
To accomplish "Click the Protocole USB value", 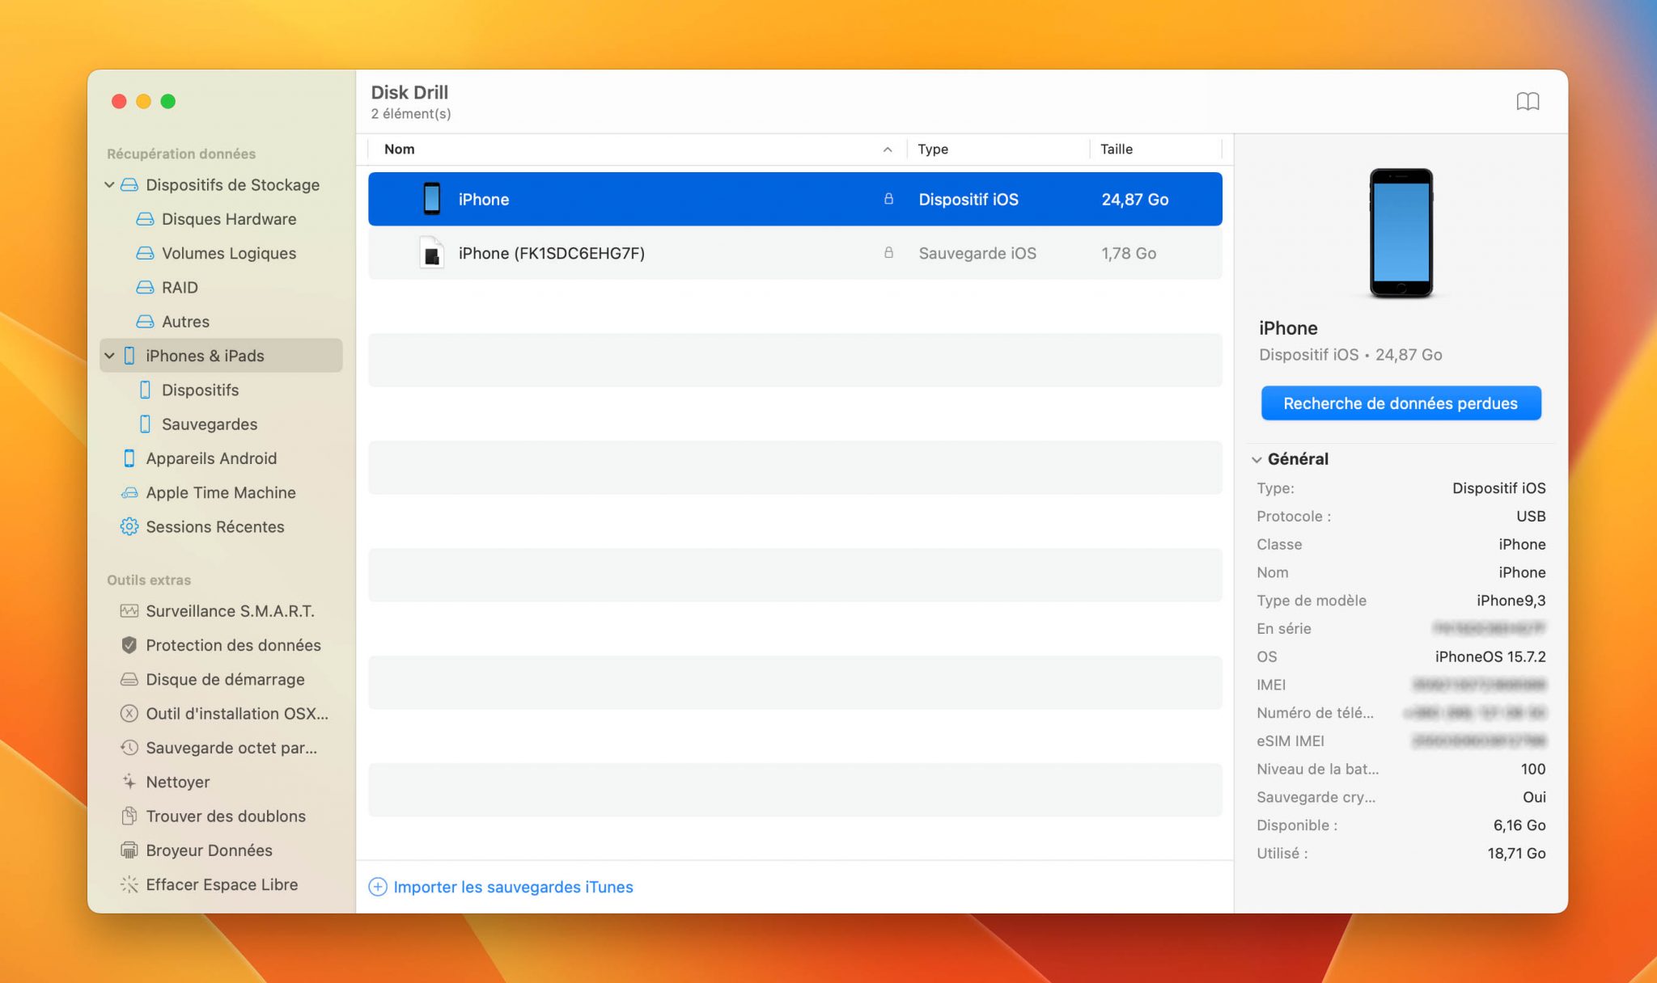I will [1531, 517].
